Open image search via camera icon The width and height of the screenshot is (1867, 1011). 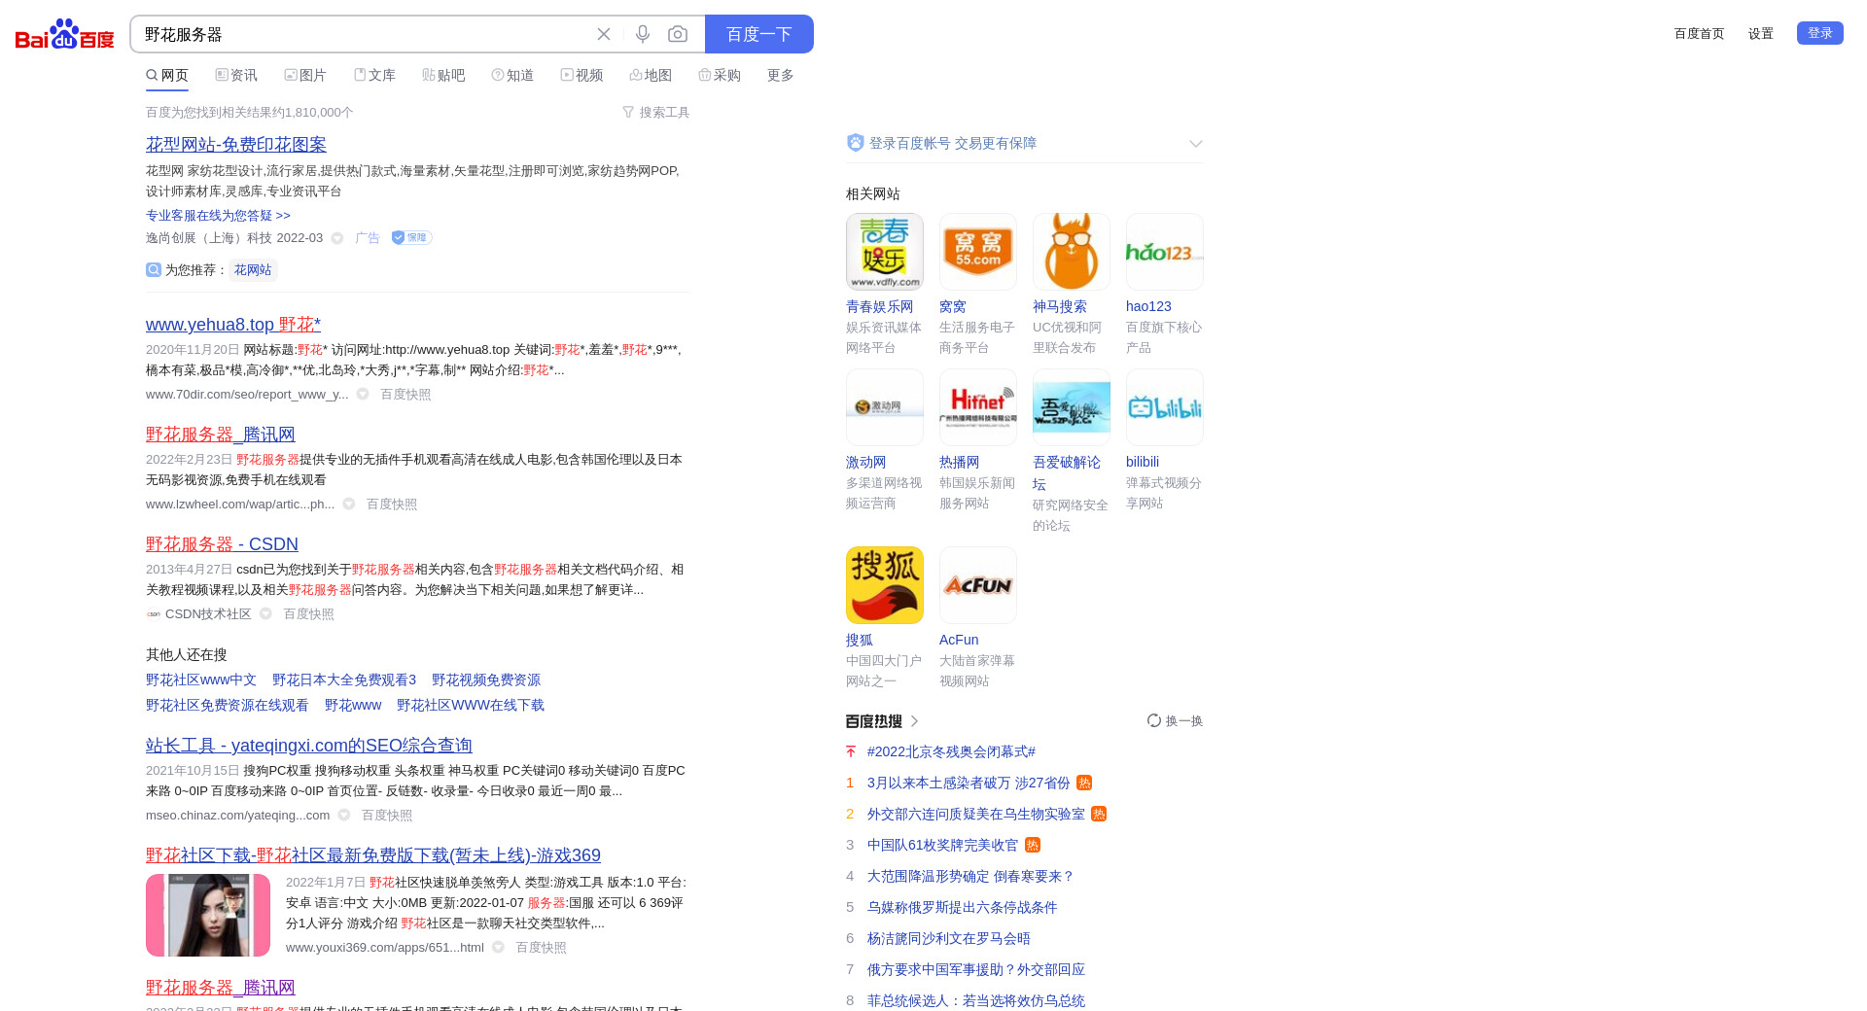pyautogui.click(x=678, y=34)
